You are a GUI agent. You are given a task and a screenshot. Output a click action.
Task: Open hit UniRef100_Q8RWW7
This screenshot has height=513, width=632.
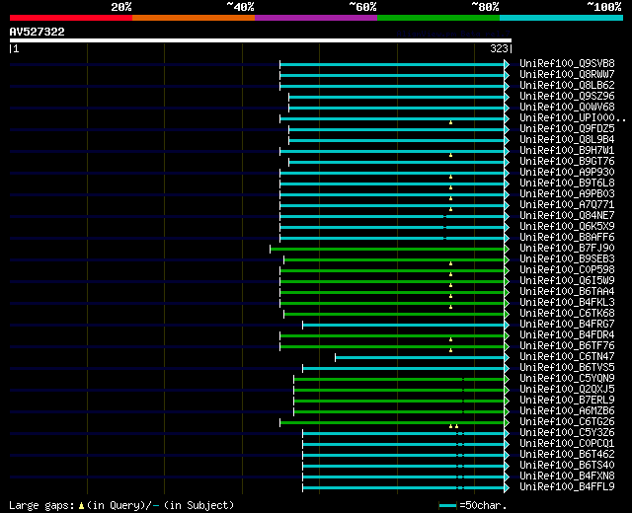coord(567,75)
